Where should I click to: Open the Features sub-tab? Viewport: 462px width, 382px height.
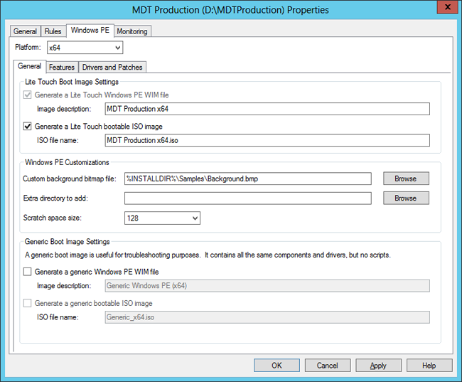[x=62, y=67]
